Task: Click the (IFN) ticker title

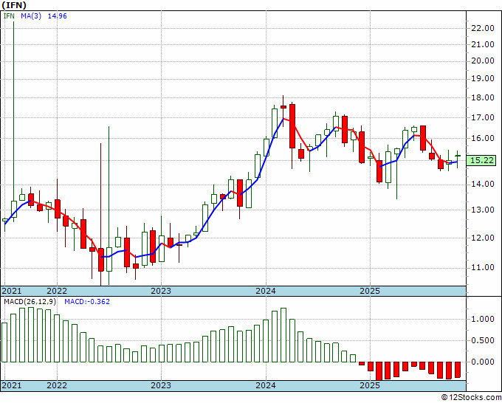Action: coord(15,5)
